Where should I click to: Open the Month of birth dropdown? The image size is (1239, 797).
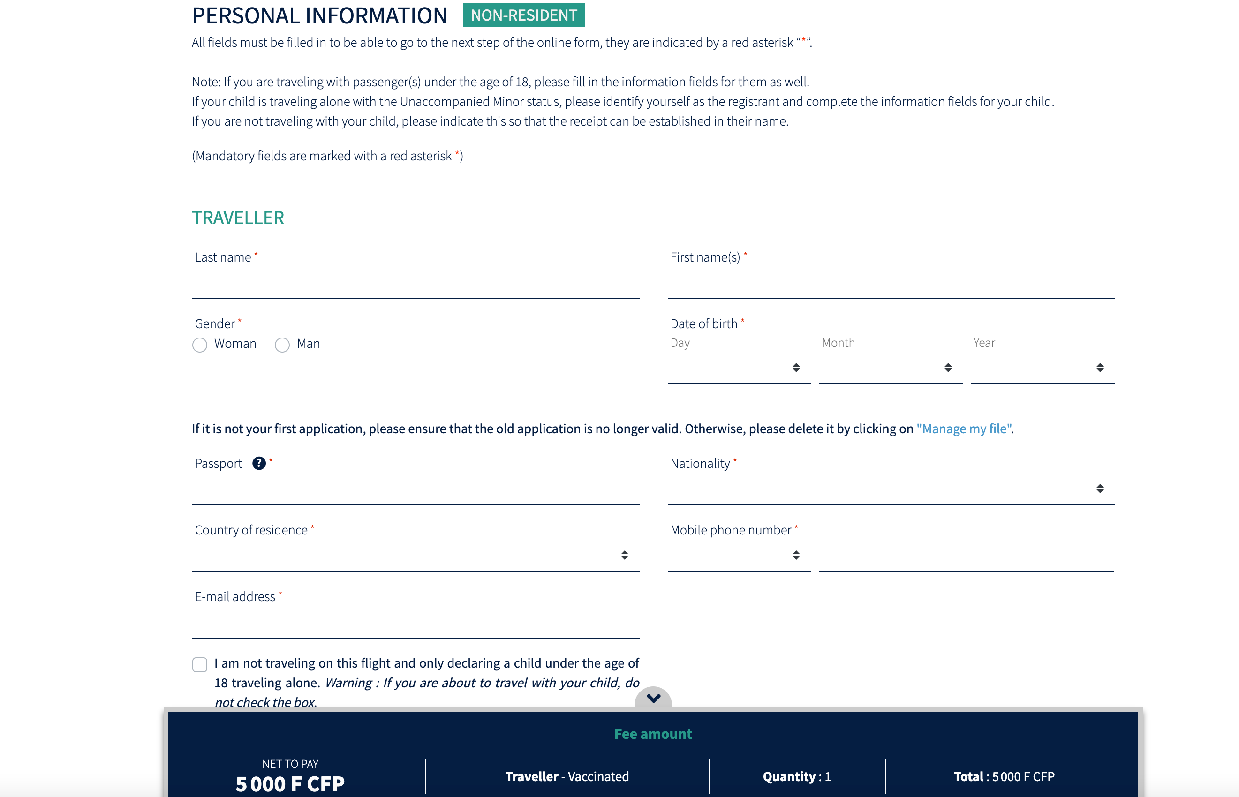pyautogui.click(x=890, y=368)
